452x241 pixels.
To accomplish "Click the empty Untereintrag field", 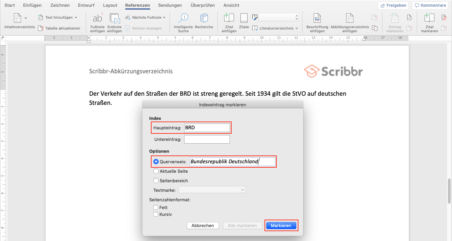I will (x=207, y=139).
